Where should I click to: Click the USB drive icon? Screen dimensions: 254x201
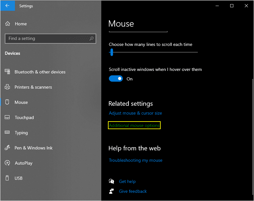[7, 178]
